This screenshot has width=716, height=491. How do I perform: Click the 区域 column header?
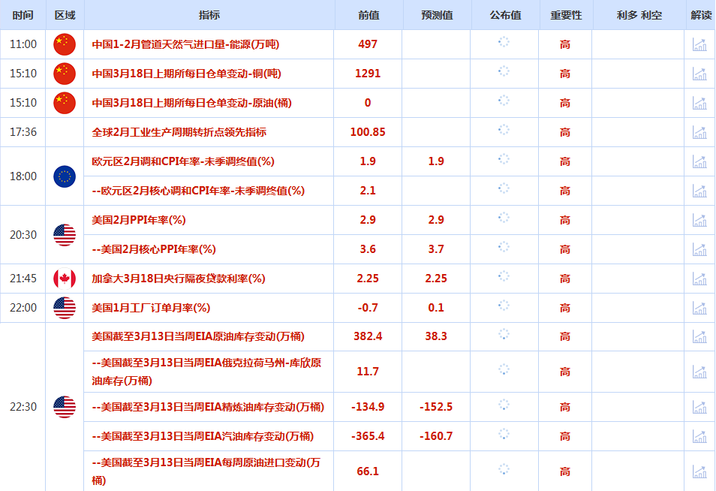65,15
